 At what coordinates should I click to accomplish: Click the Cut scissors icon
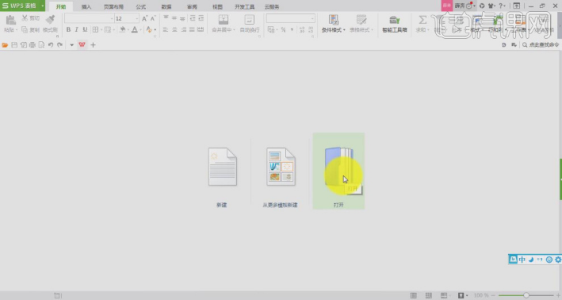[25, 18]
